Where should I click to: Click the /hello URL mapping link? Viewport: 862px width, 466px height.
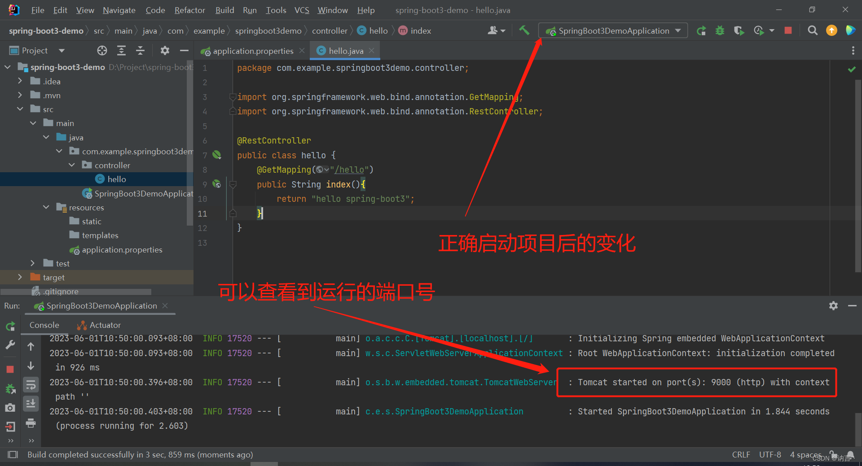(349, 170)
